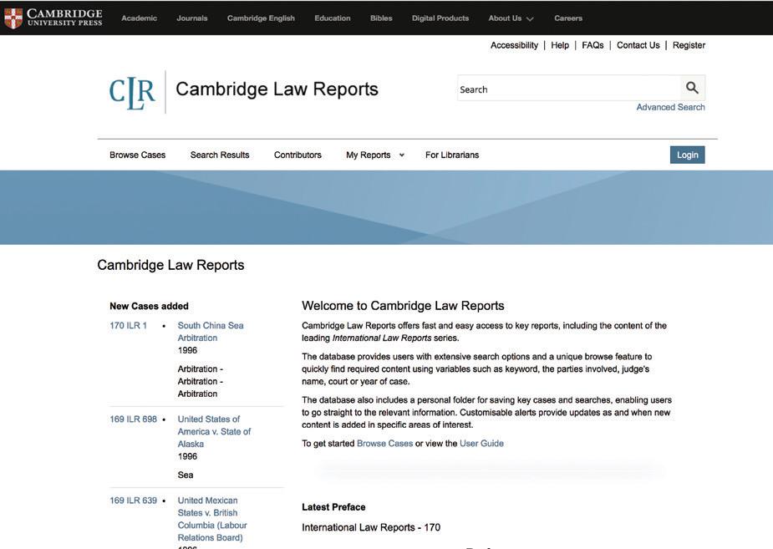Open Advanced Search
The height and width of the screenshot is (549, 773).
(670, 107)
